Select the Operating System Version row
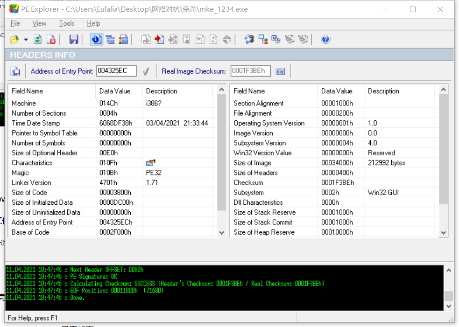This screenshot has height=327, width=459. pyautogui.click(x=334, y=123)
